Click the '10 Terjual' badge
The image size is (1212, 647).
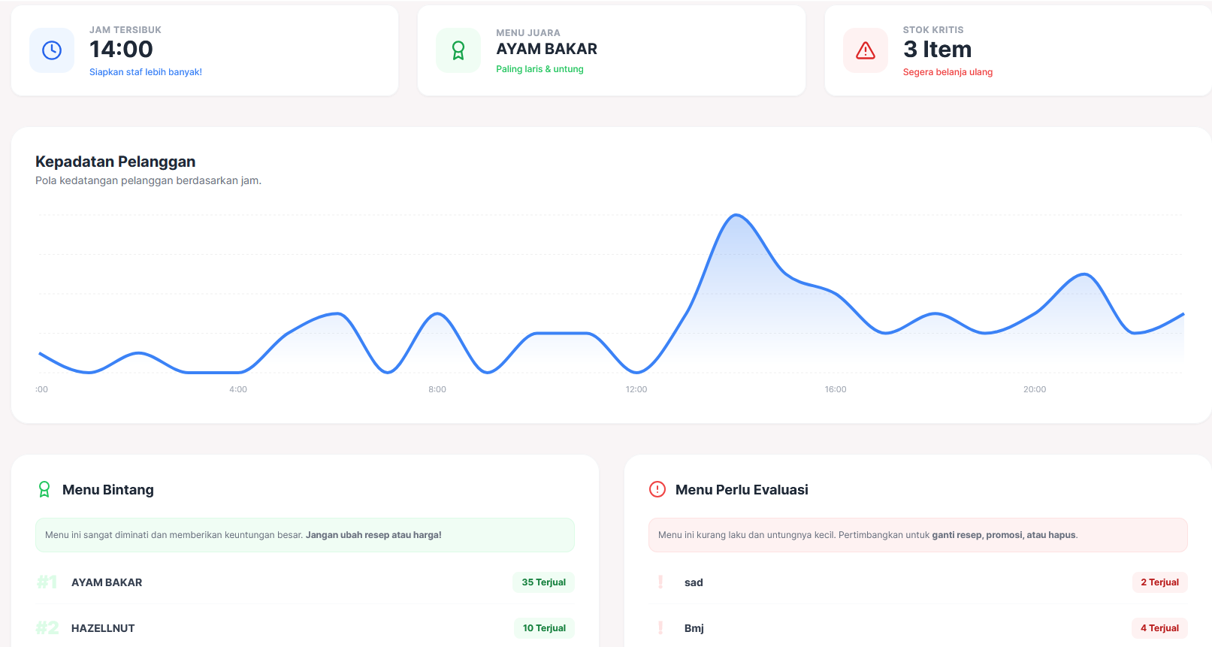(x=544, y=628)
